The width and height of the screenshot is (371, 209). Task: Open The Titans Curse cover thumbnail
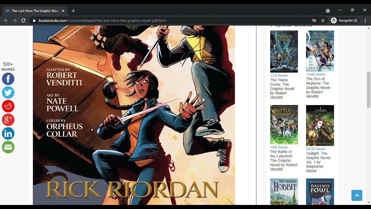284,51
